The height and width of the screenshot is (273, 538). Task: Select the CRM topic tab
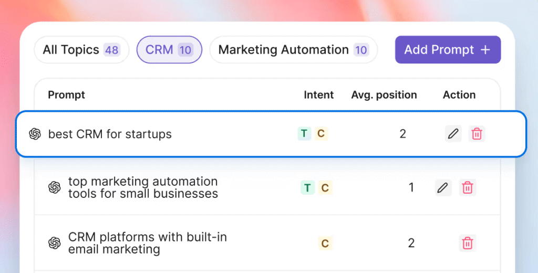pyautogui.click(x=169, y=50)
